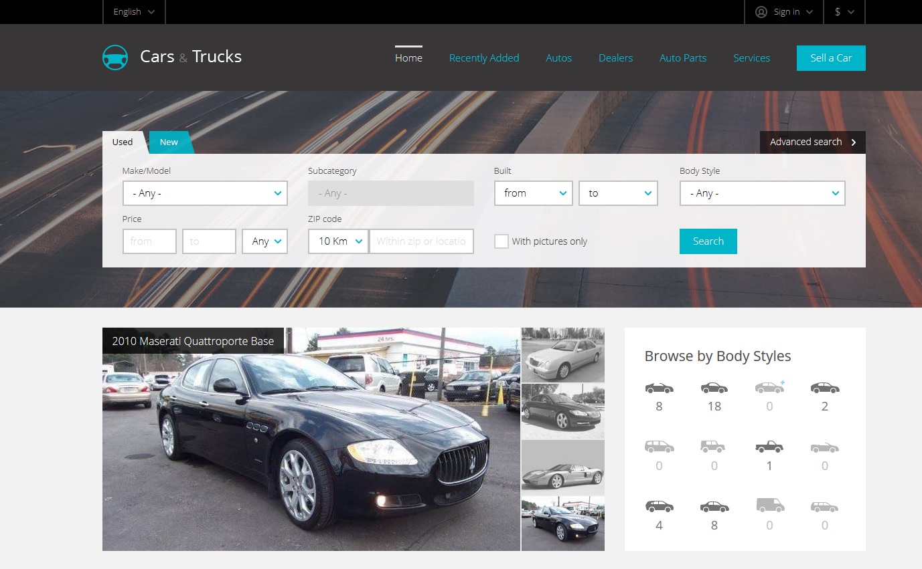Screen dimensions: 922x569
Task: Open the Built to year dropdown
Action: coord(619,193)
